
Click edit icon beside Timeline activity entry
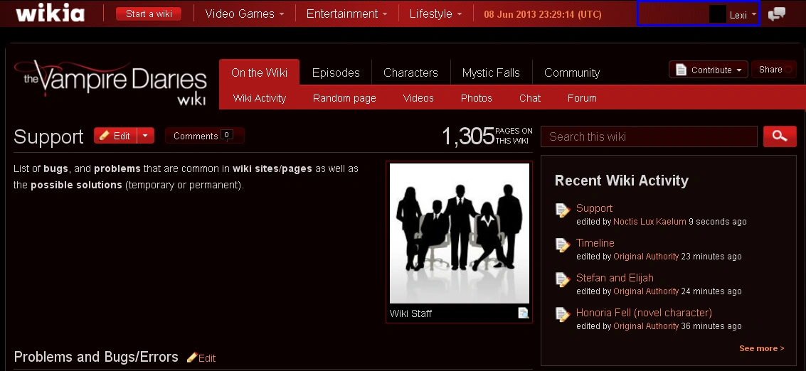point(563,245)
